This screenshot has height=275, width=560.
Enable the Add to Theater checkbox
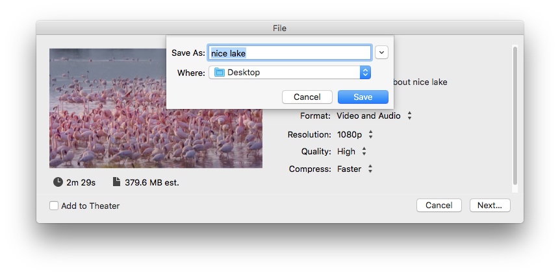point(54,206)
